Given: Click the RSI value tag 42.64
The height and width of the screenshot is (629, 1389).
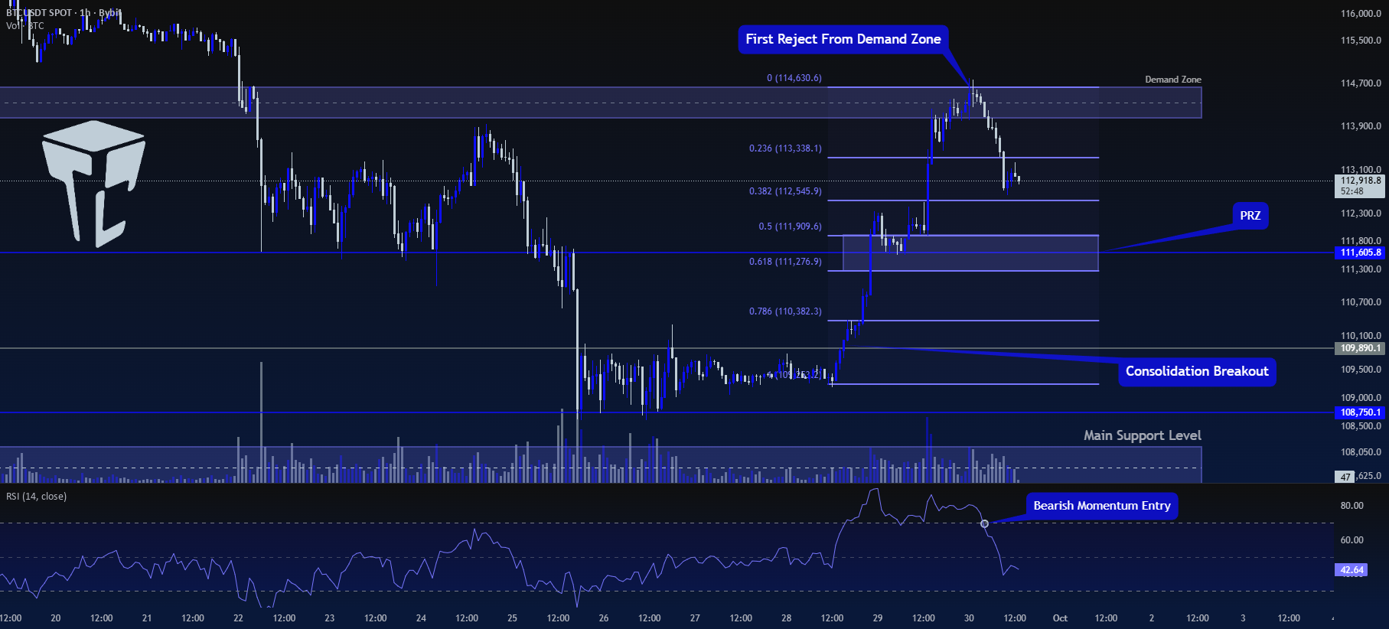Looking at the screenshot, I should pyautogui.click(x=1351, y=570).
